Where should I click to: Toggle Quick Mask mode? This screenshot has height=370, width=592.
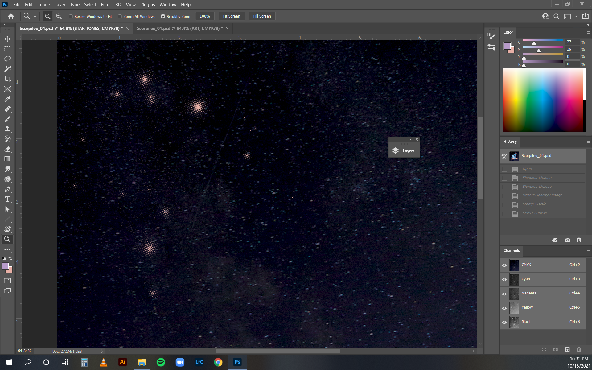(x=7, y=281)
